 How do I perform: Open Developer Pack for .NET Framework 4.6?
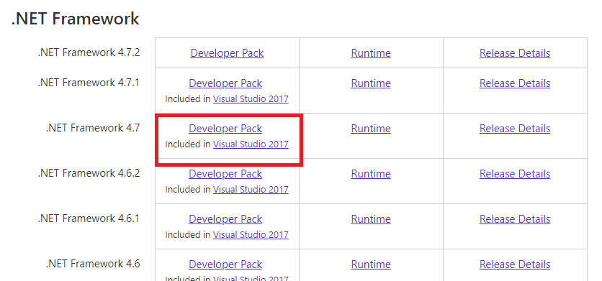[225, 264]
